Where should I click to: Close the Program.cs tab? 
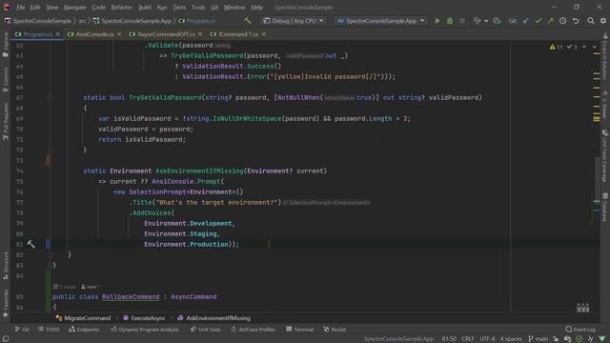pyautogui.click(x=58, y=34)
